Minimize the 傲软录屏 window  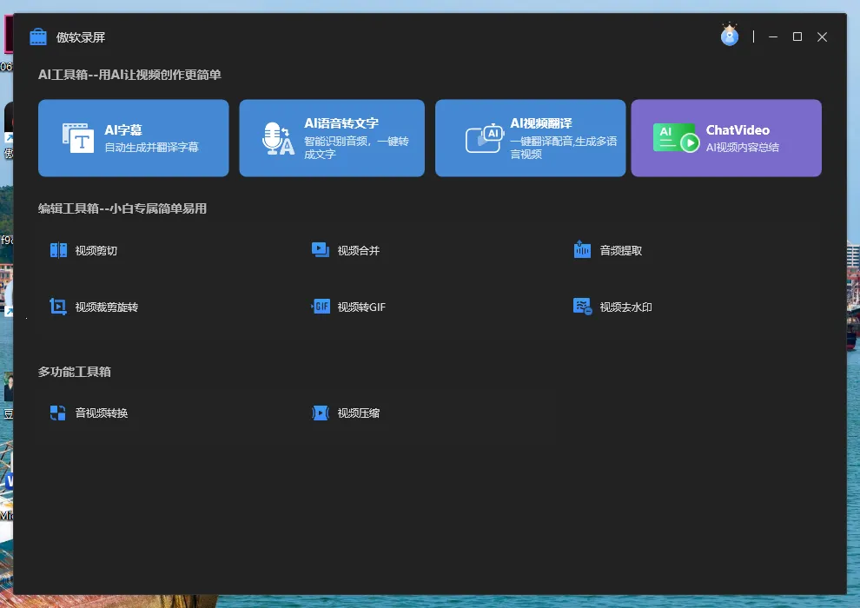pyautogui.click(x=773, y=36)
